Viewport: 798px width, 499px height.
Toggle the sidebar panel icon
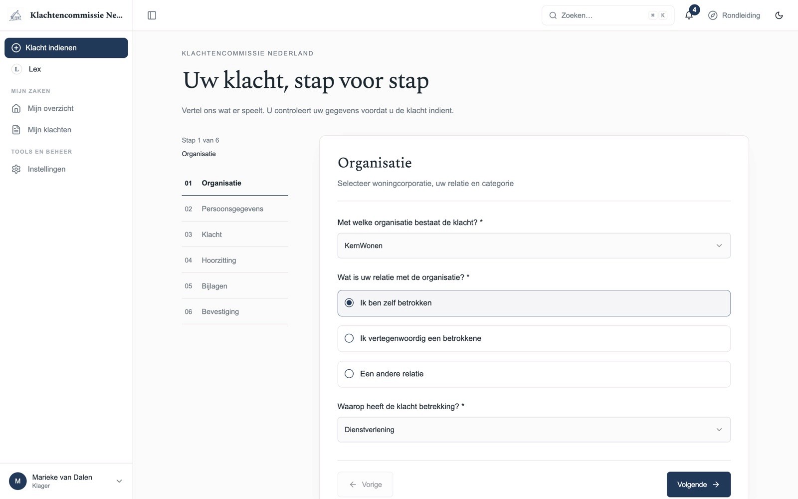coord(152,15)
